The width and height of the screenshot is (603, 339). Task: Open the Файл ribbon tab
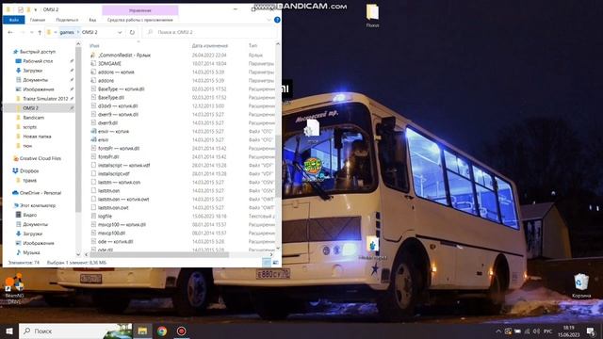pyautogui.click(x=14, y=20)
